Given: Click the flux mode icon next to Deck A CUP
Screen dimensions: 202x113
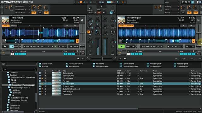Looking at the screenshot, I should tap(20, 46).
